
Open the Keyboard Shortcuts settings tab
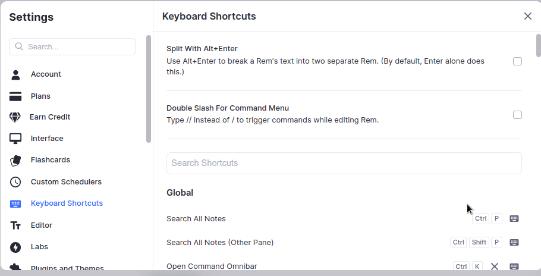(67, 203)
